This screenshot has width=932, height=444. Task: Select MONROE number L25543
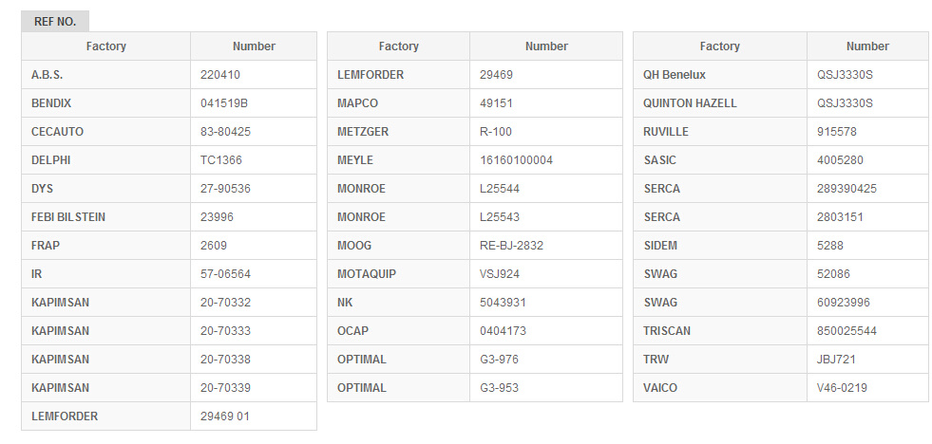pos(546,217)
